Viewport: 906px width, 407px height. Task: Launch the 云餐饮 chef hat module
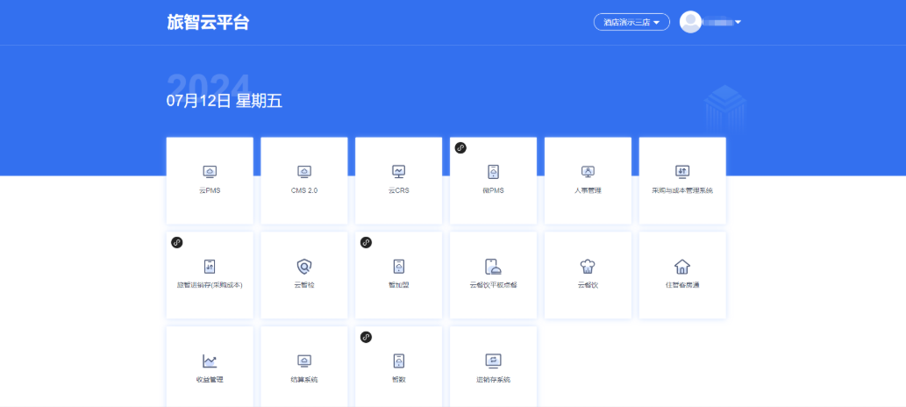588,274
